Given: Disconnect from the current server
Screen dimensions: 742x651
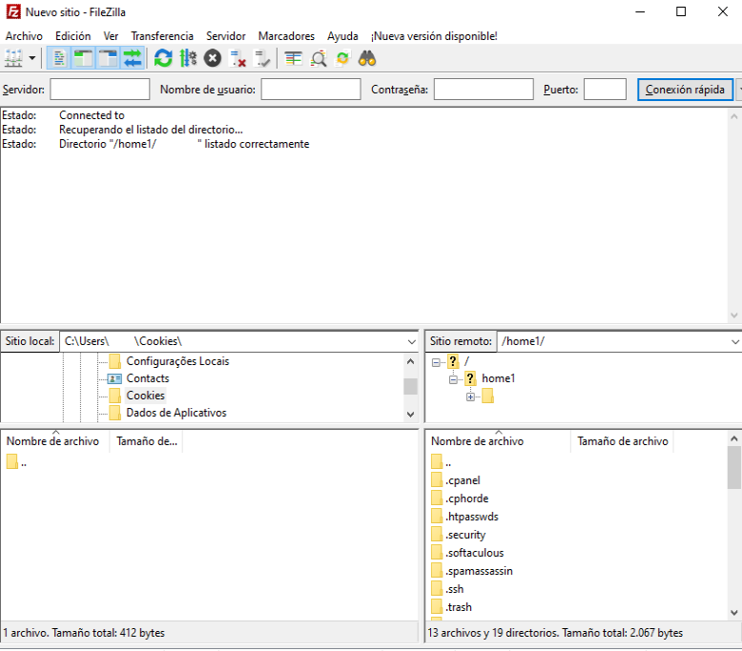Looking at the screenshot, I should point(237,59).
